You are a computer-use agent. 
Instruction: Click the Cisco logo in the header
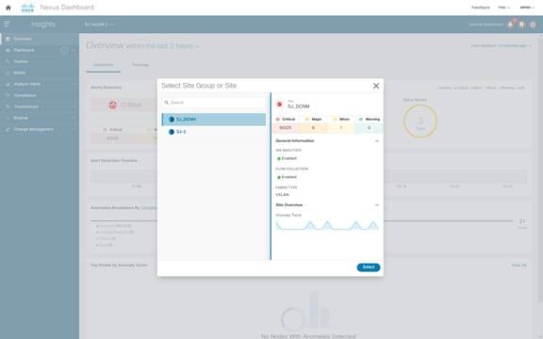[27, 8]
